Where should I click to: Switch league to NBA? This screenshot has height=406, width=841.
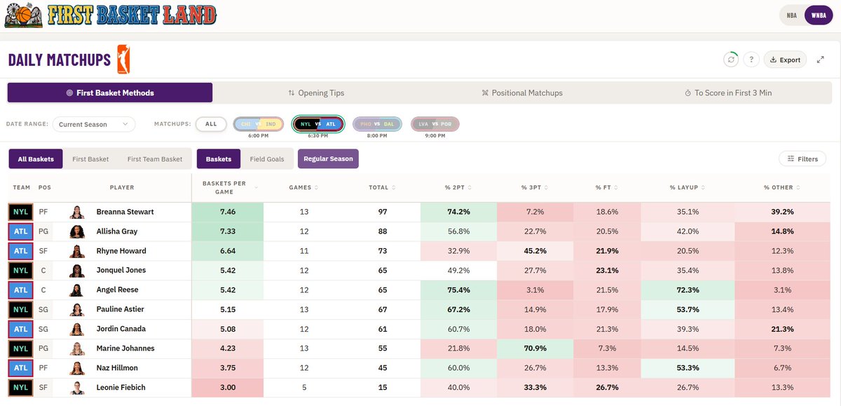[791, 15]
